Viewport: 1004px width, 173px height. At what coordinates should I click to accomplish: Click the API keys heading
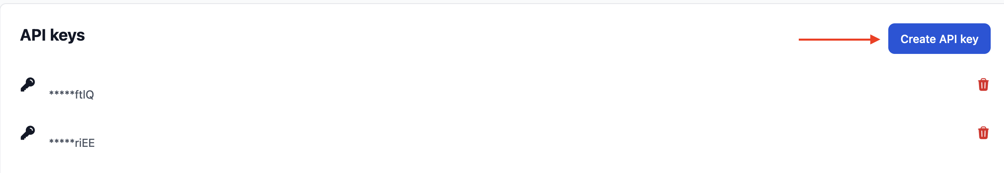(52, 35)
